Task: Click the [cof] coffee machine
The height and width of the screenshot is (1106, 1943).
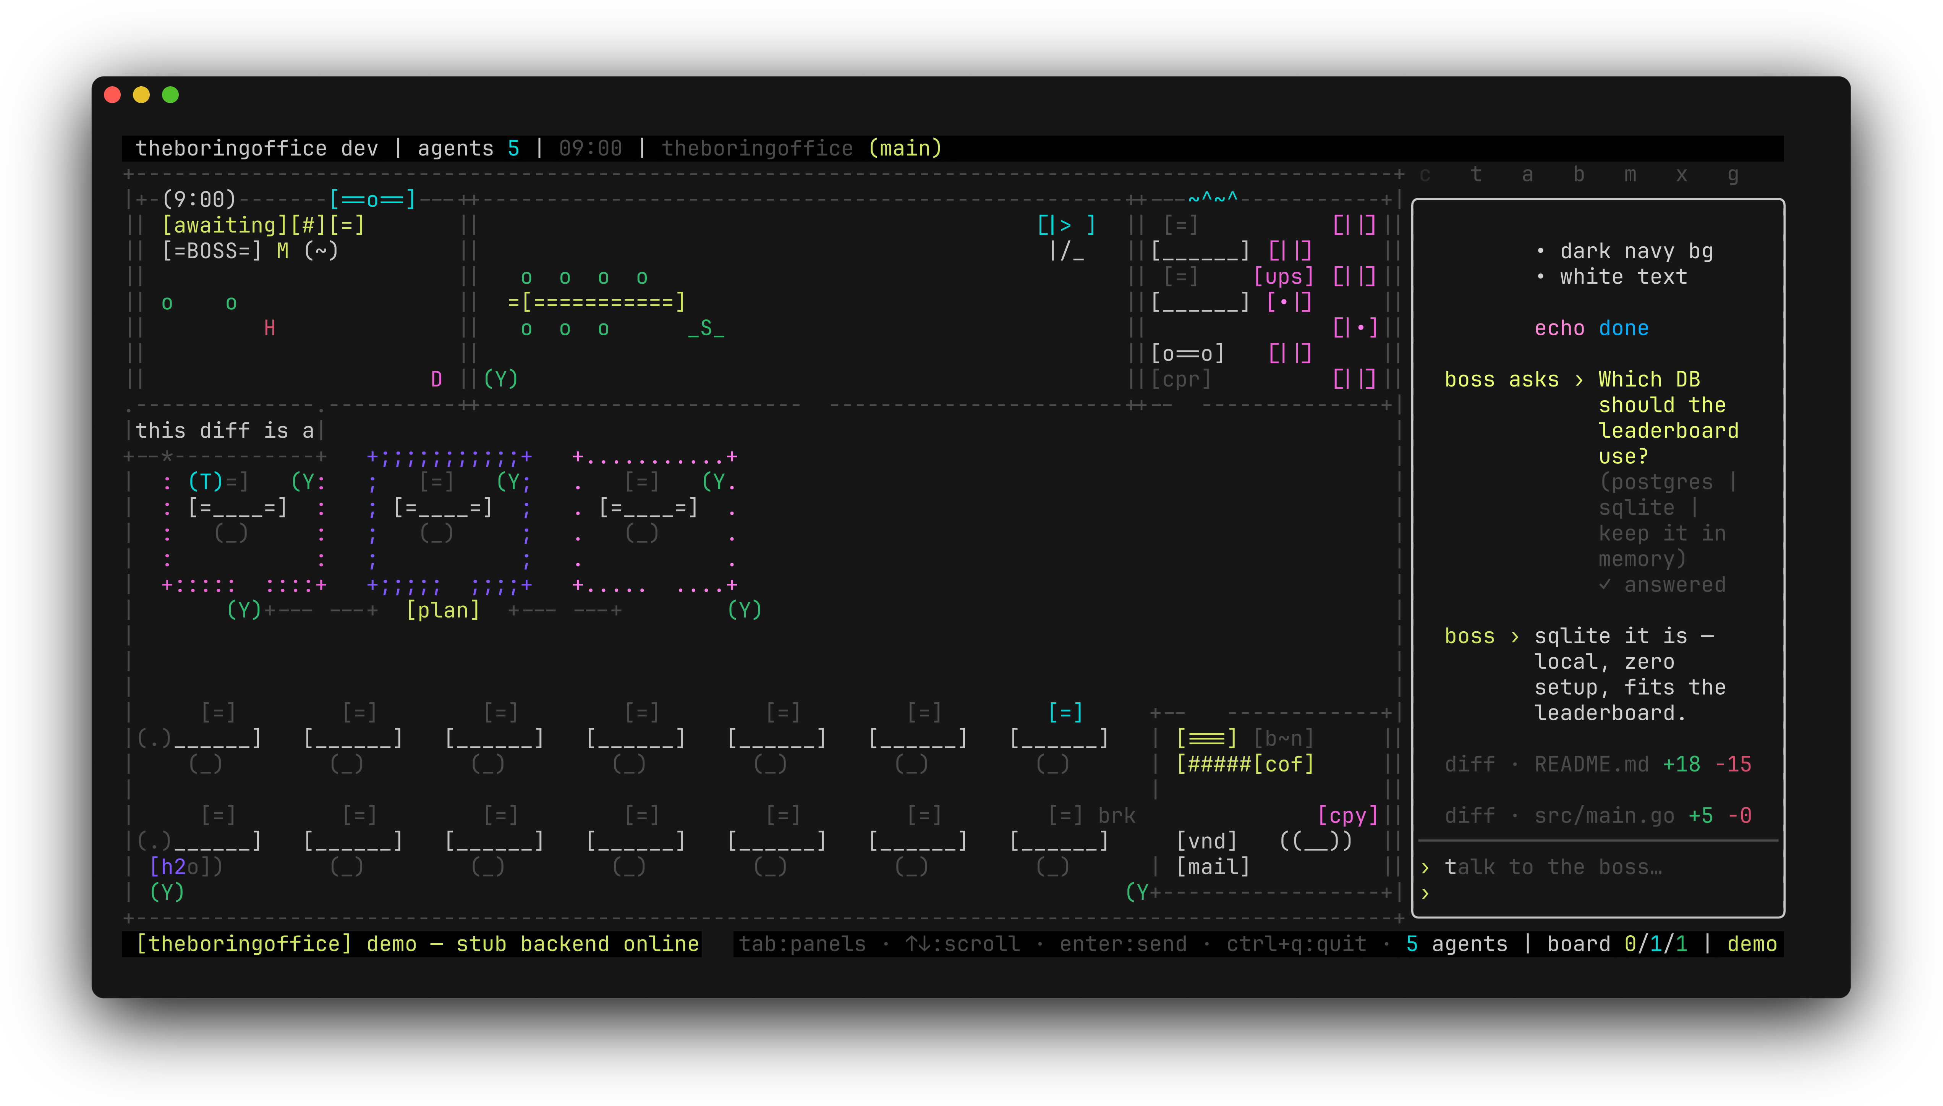Action: pyautogui.click(x=1284, y=764)
